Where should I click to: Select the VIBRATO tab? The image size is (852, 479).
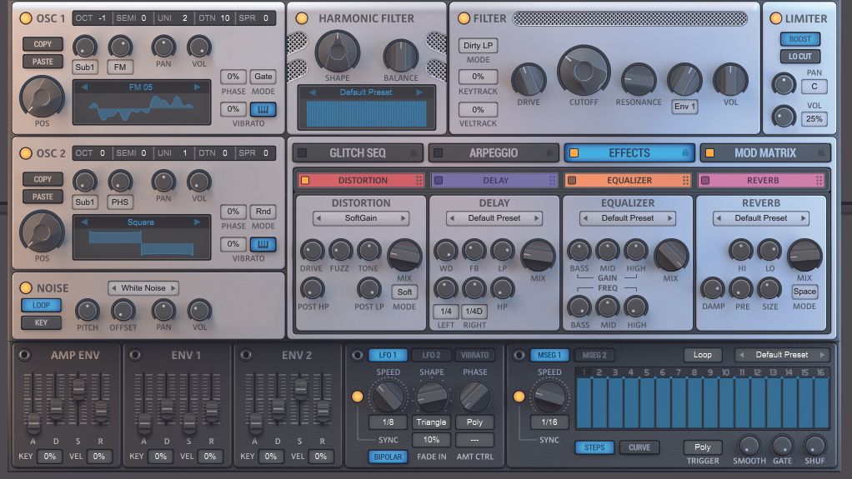point(474,355)
